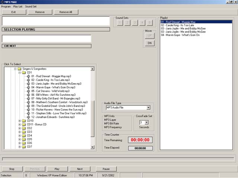Click the Remove All button
This screenshot has width=238, height=178.
click(x=66, y=12)
